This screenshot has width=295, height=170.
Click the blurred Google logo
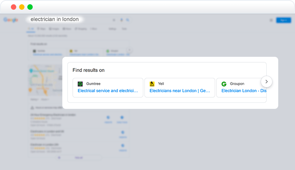pos(11,20)
